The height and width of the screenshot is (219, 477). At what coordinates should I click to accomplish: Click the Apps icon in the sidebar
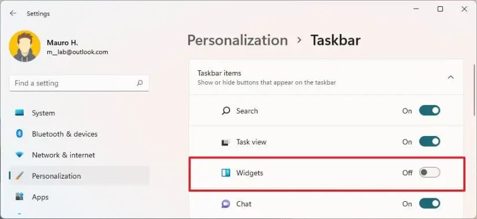tap(20, 197)
